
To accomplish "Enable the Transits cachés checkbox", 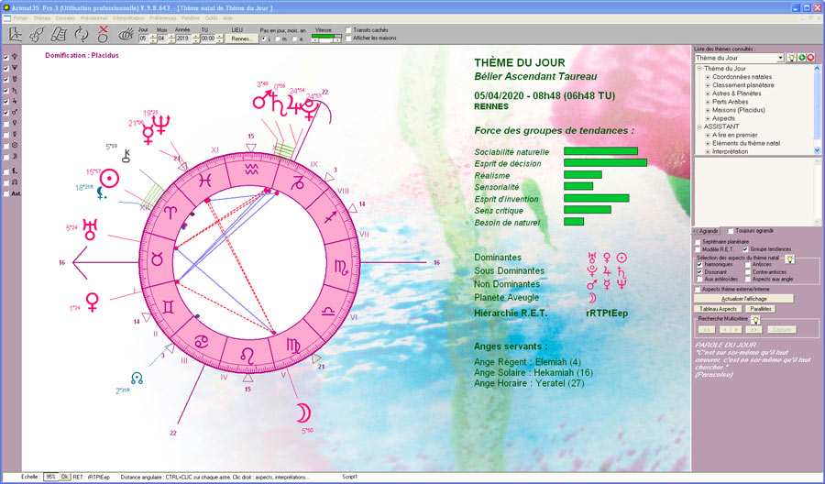I will click(x=348, y=30).
